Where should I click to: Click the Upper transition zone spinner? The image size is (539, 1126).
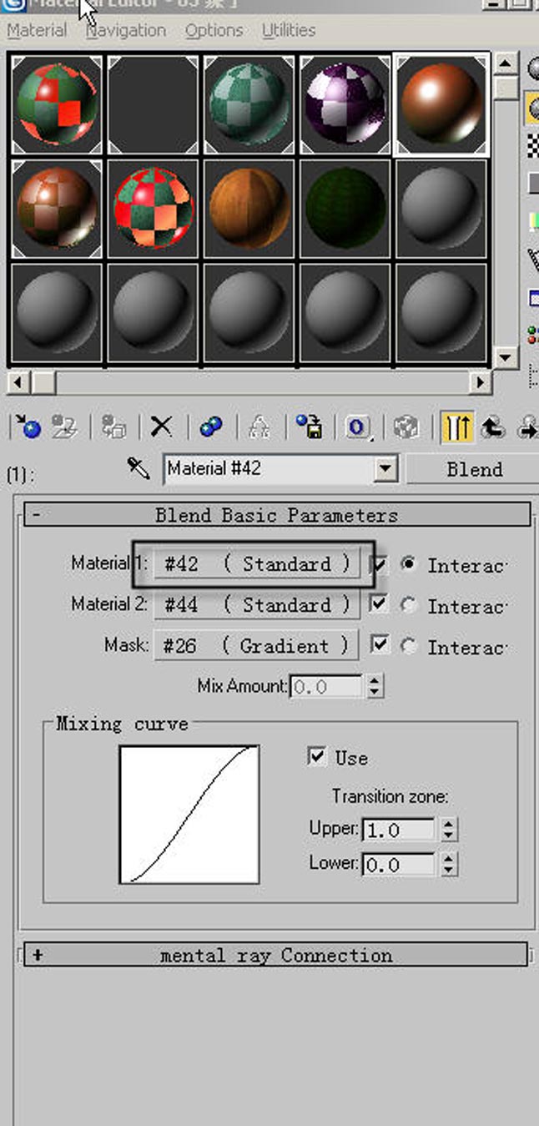(448, 830)
